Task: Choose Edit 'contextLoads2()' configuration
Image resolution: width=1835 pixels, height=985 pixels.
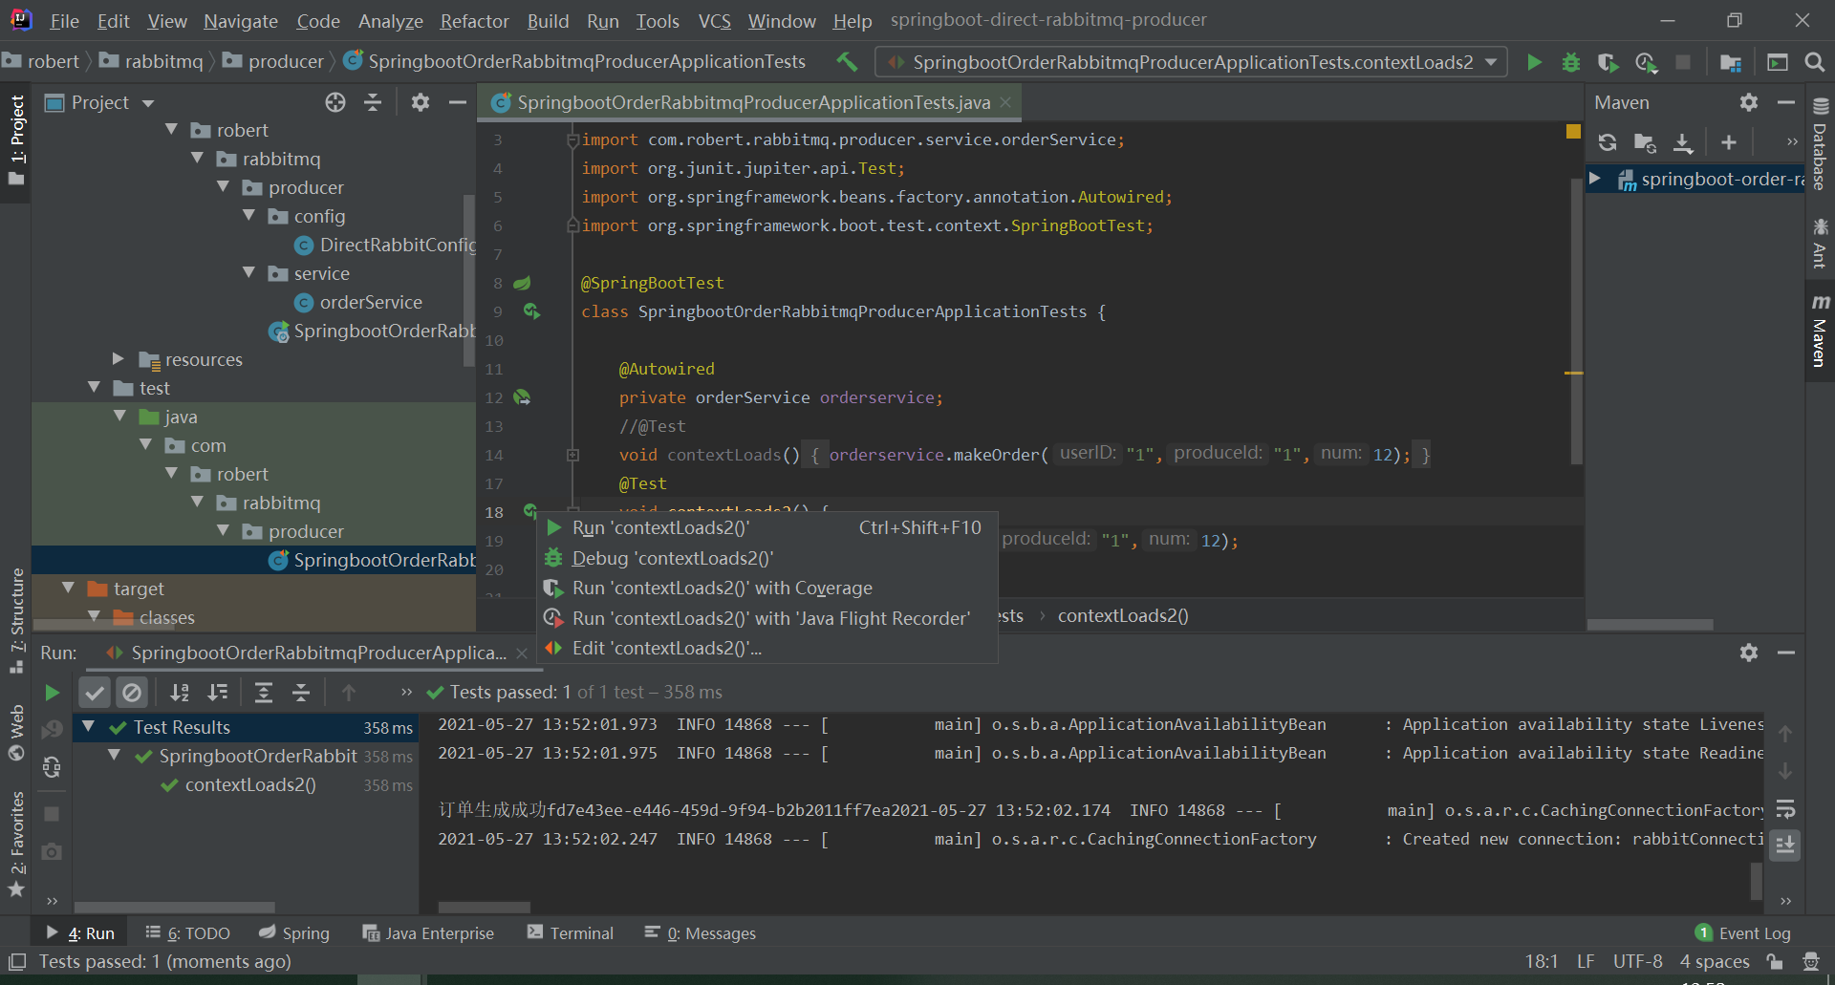Action: [767, 648]
